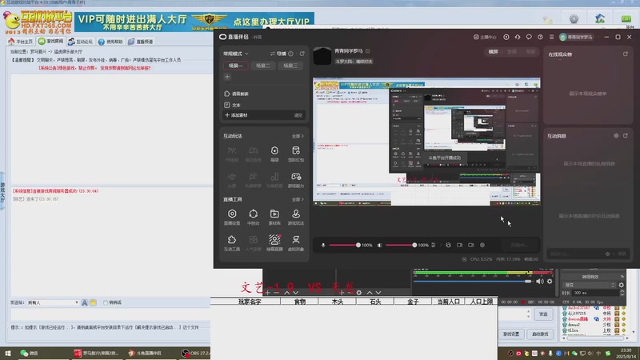This screenshot has height=360, width=640.
Task: Open the hamburger menu in 直播伴侣
Action: click(x=551, y=37)
